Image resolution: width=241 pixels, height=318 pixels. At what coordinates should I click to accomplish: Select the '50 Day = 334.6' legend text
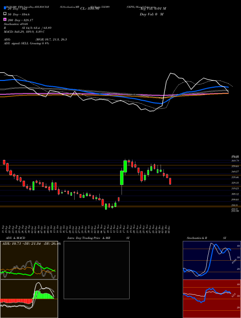click(18, 14)
